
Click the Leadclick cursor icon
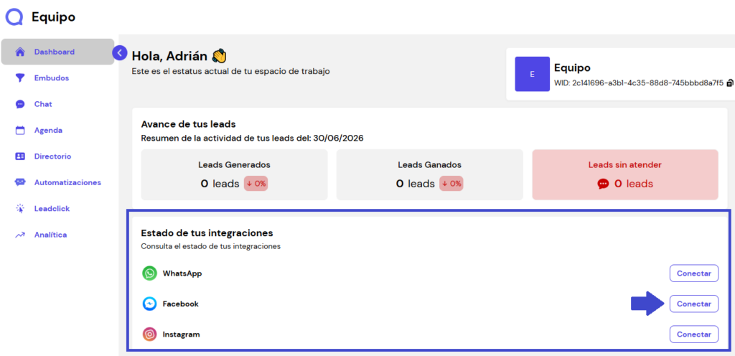19,209
